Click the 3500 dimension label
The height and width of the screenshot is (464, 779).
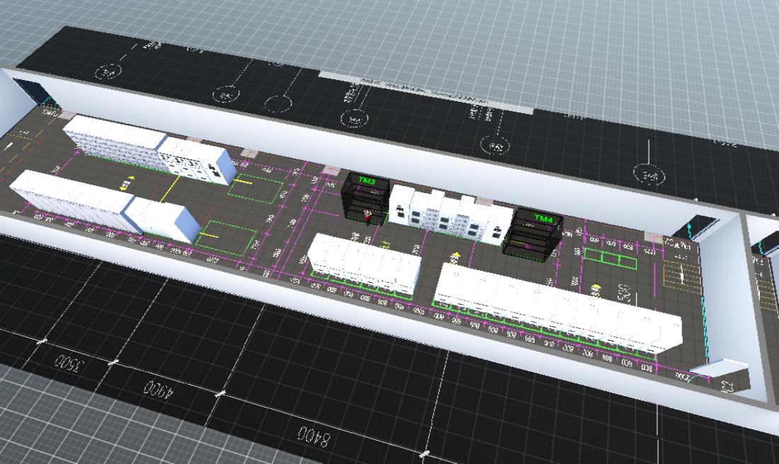click(x=69, y=361)
